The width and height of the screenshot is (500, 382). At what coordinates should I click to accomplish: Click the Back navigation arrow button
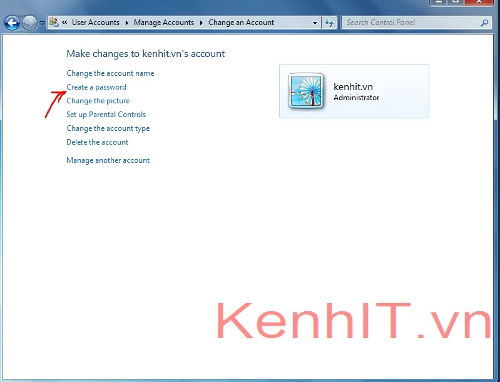coord(11,23)
